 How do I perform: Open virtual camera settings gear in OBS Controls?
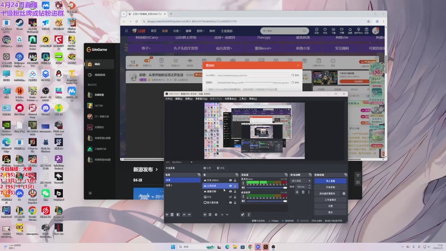click(344, 194)
